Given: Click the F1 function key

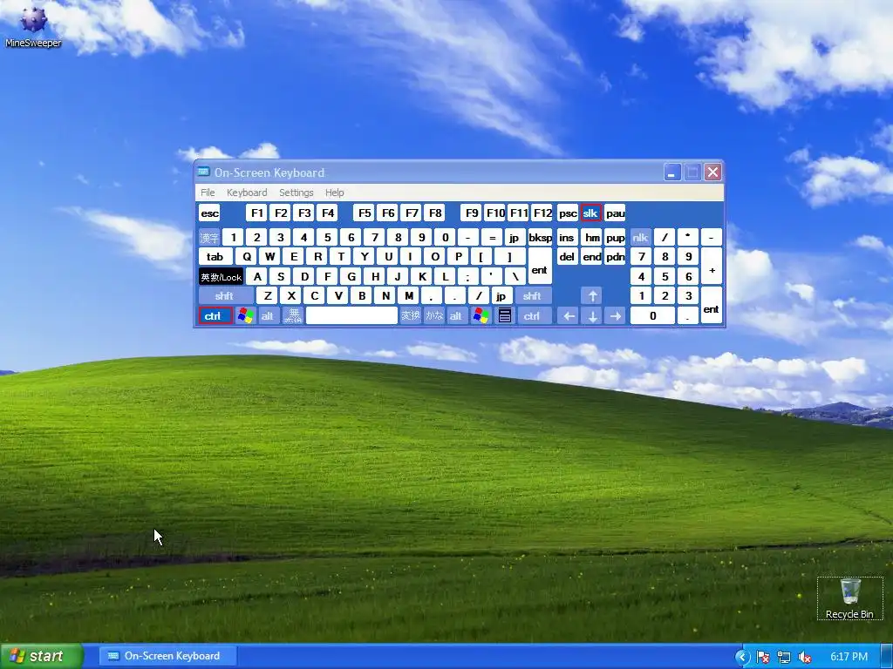Looking at the screenshot, I should tap(257, 213).
